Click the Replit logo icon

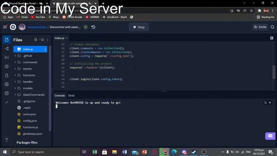[x=13, y=27]
